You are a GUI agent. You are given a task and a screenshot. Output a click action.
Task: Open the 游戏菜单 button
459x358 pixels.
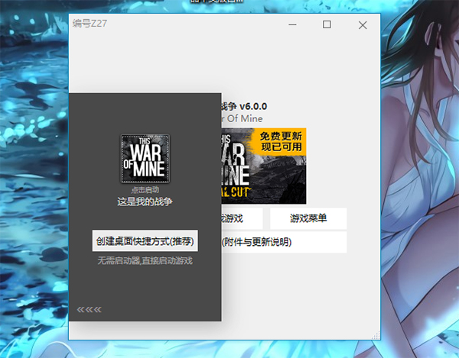click(308, 218)
